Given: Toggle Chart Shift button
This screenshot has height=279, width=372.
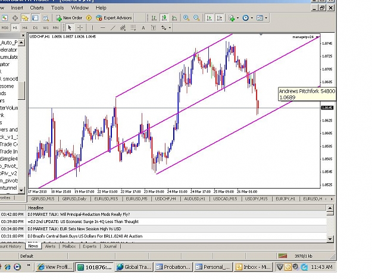Looking at the screenshot, I should [220, 18].
